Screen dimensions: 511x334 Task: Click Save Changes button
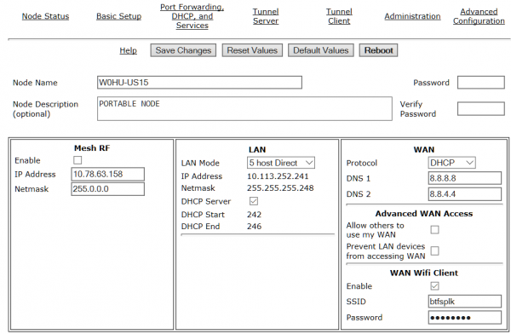point(183,50)
